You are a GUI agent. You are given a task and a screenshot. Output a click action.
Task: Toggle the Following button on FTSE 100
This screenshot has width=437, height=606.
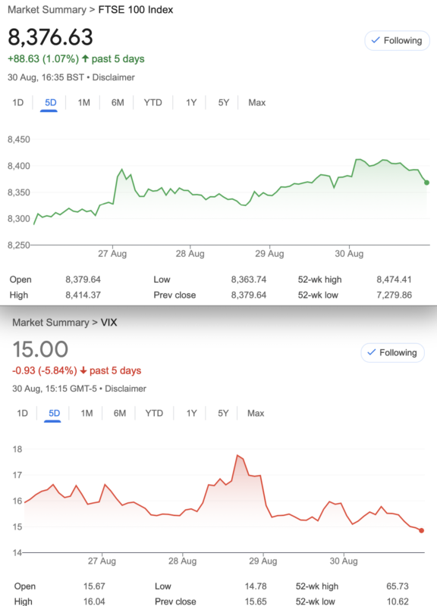point(397,41)
